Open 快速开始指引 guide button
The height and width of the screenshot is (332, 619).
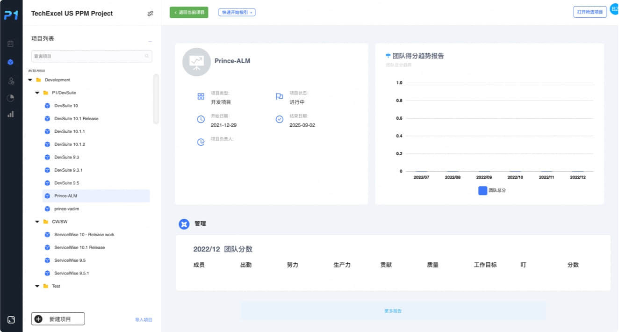tap(237, 13)
